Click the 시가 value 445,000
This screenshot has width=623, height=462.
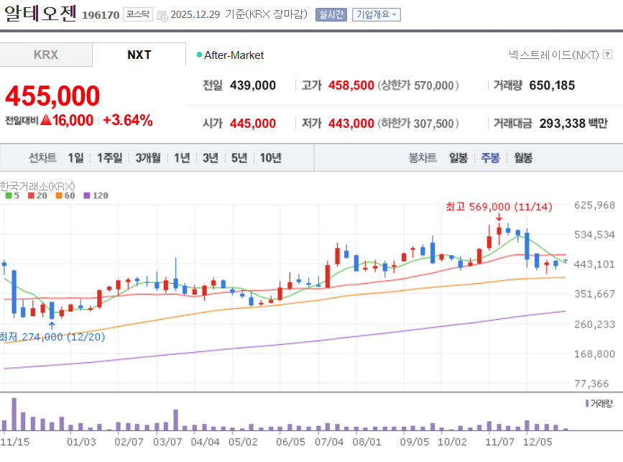click(x=253, y=124)
